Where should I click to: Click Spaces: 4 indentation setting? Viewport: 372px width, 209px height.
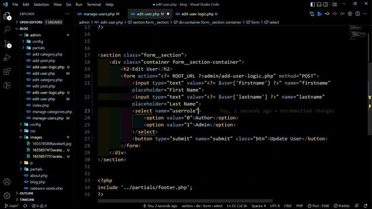[x=259, y=206]
